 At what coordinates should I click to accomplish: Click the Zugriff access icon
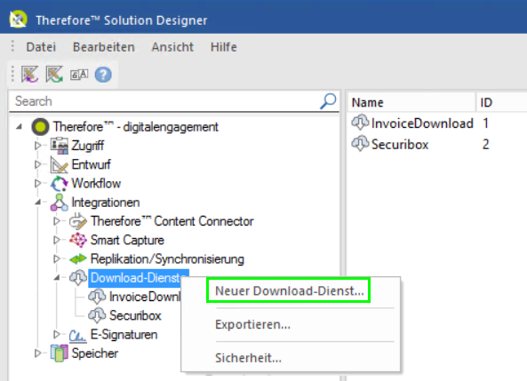point(60,146)
